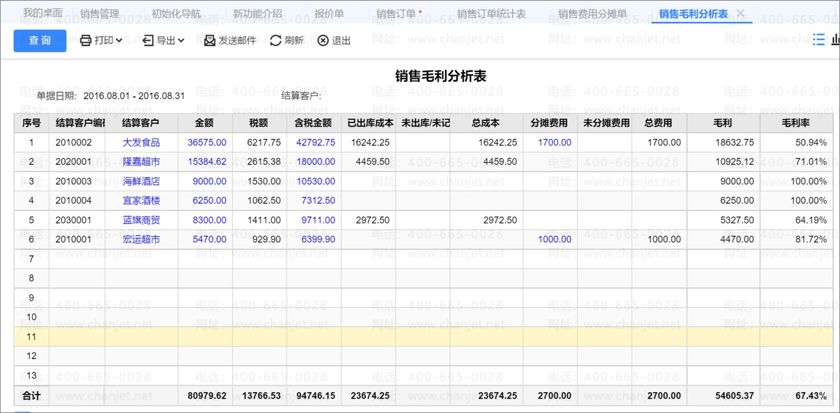Click the refresh (刷新) icon

point(275,40)
